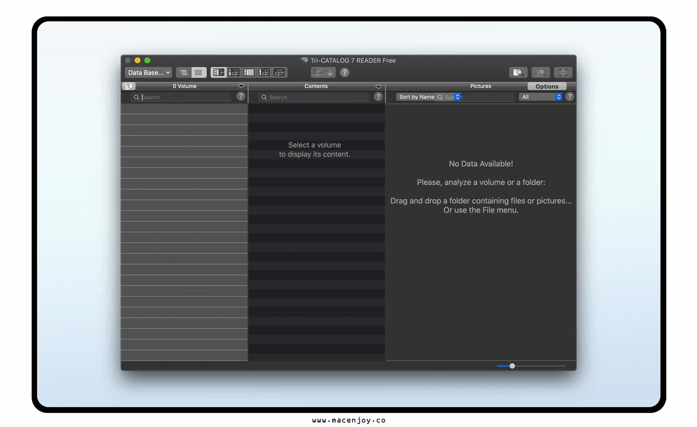Focus the Contents panel search field
Image resolution: width=697 pixels, height=427 pixels.
(314, 97)
